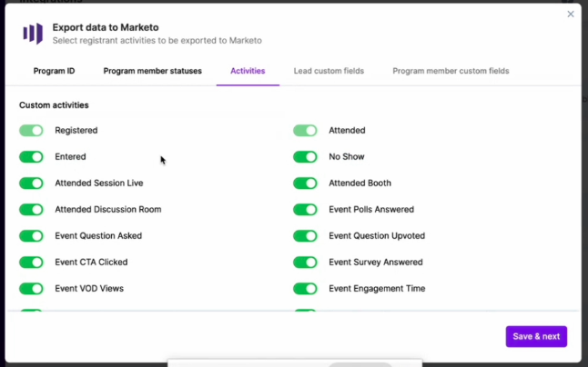
Task: Toggle the Attended activity switch
Action: [305, 131]
